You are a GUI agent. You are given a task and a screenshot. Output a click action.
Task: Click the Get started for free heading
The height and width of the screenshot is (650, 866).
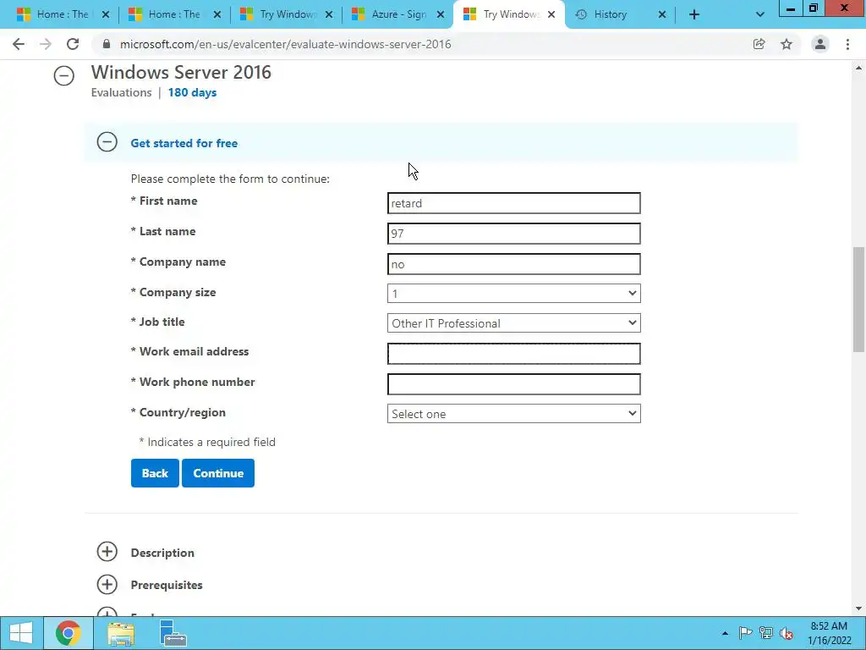184,143
